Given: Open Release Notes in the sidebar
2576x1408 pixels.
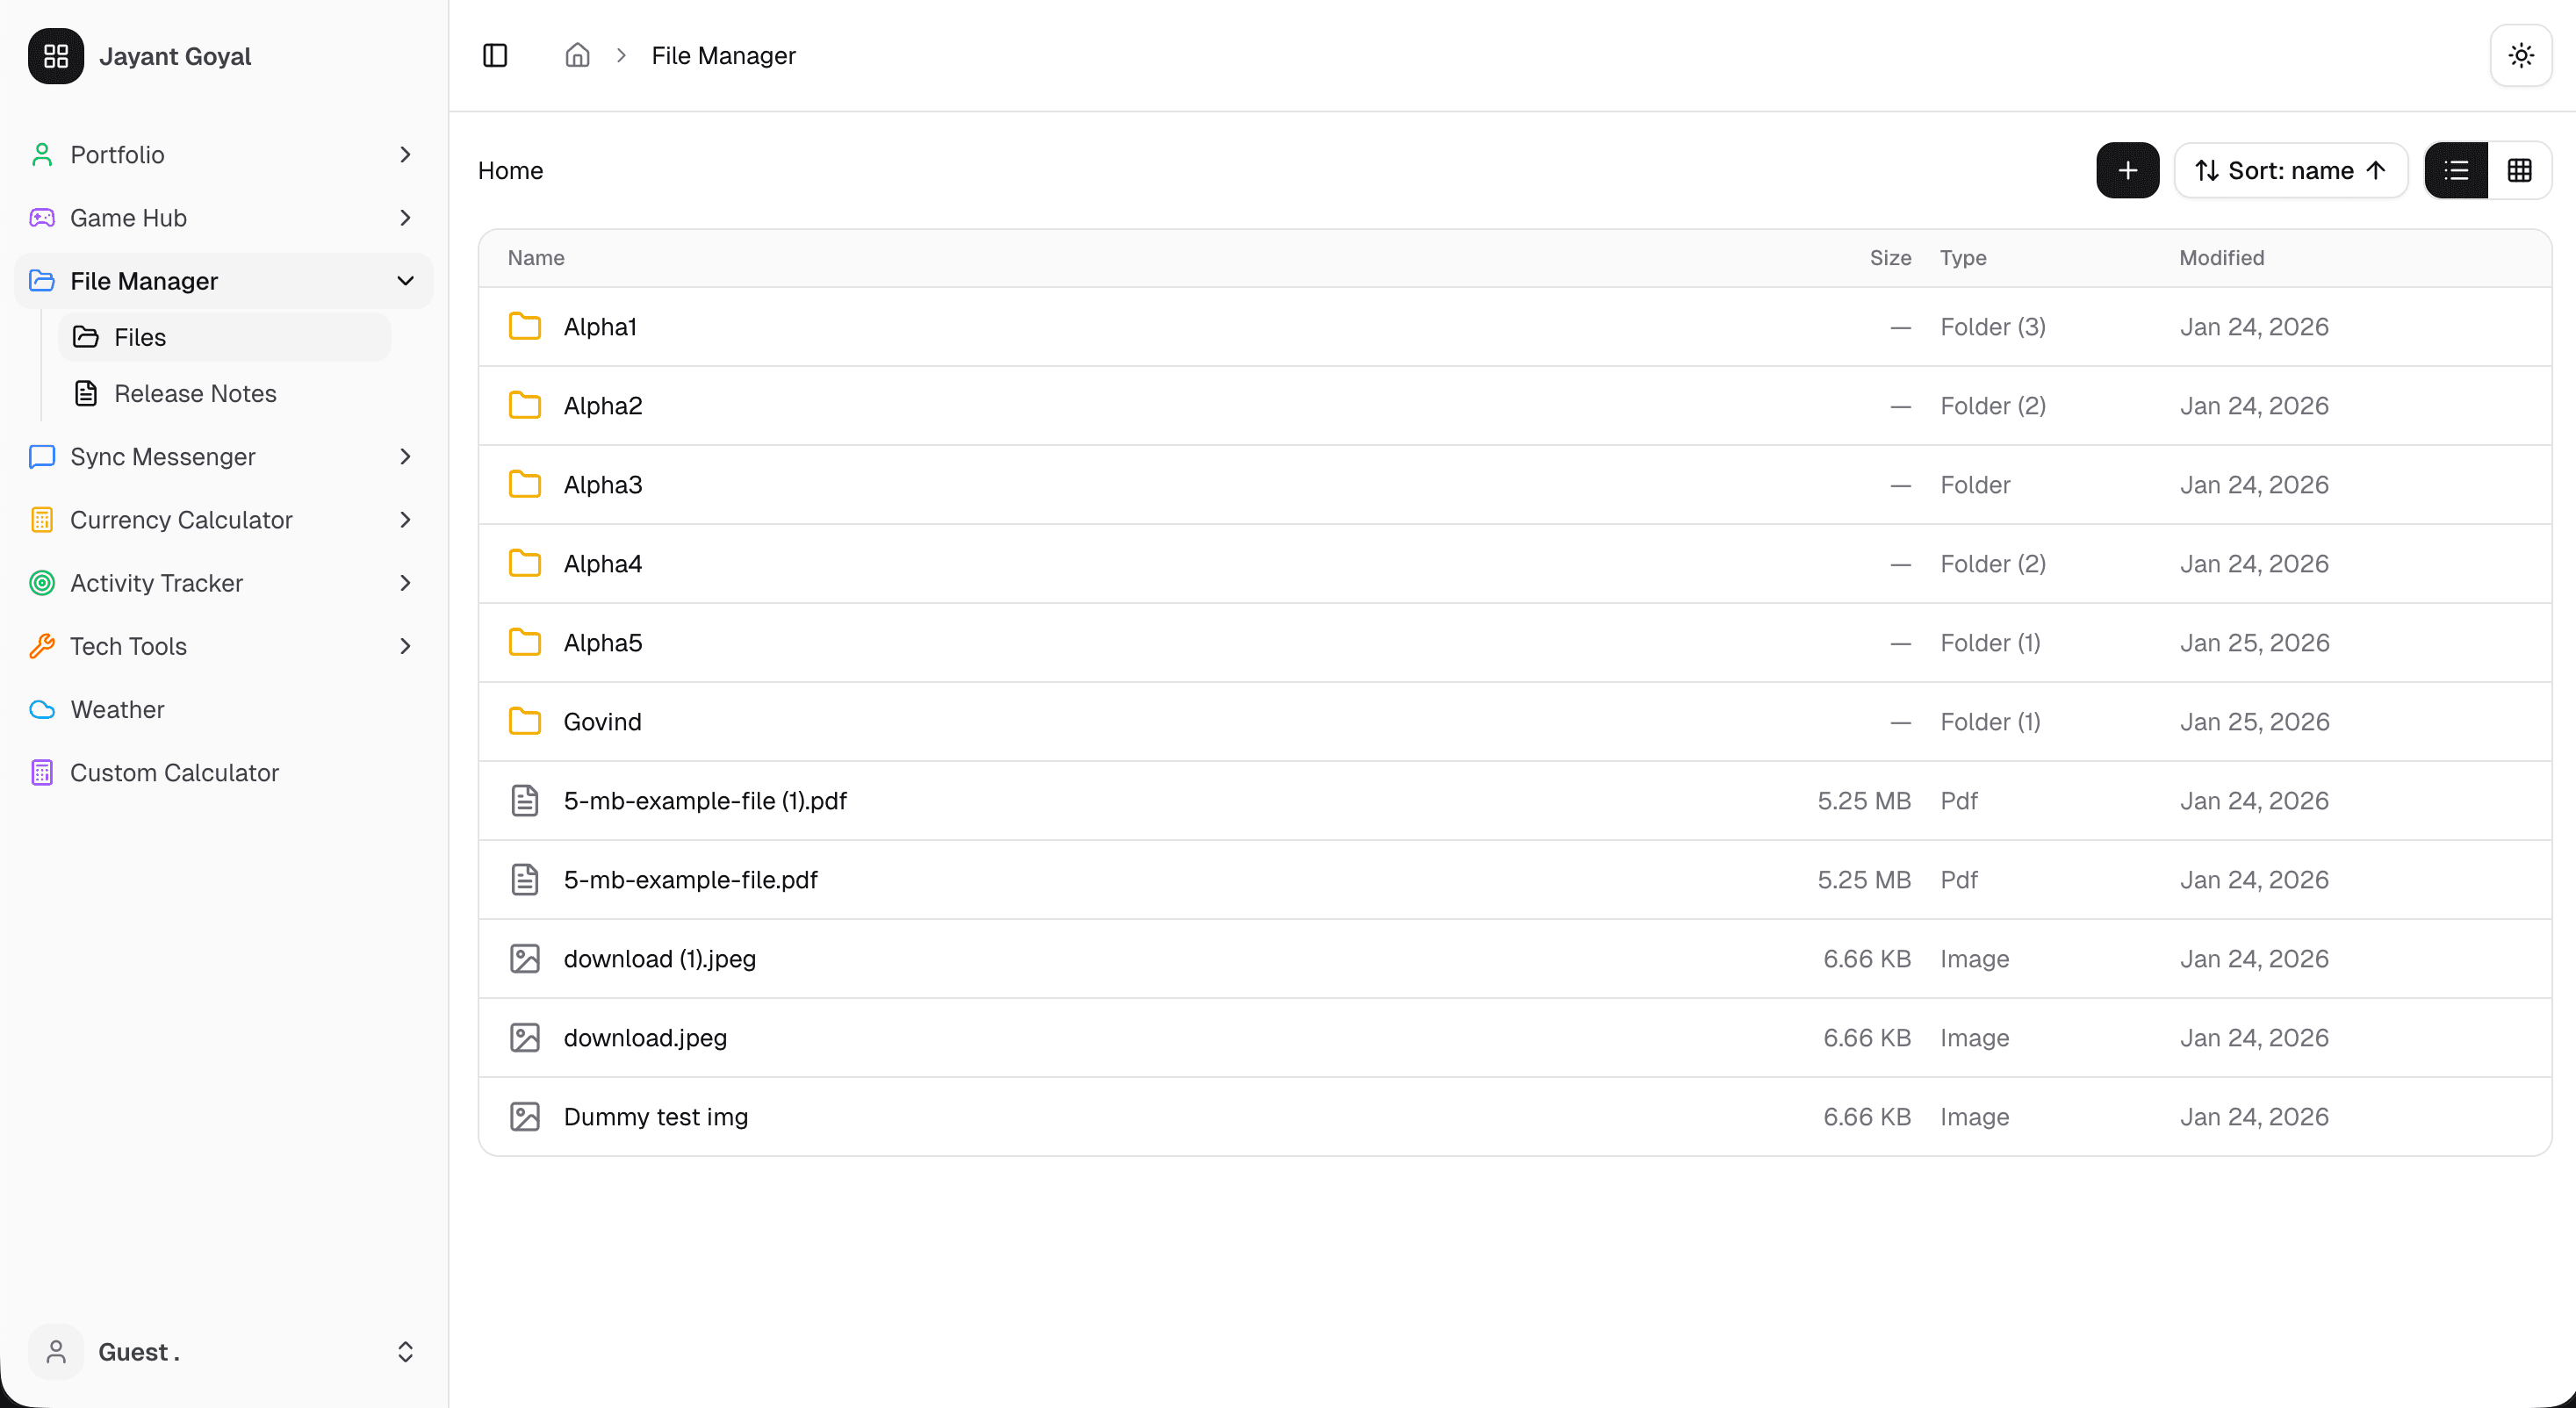Looking at the screenshot, I should [x=224, y=393].
